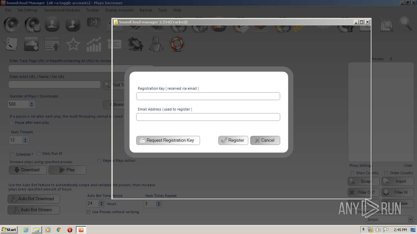This screenshot has height=234, width=417.
Task: Adjust Auto Bot Time Period spinner
Action: (x=101, y=203)
